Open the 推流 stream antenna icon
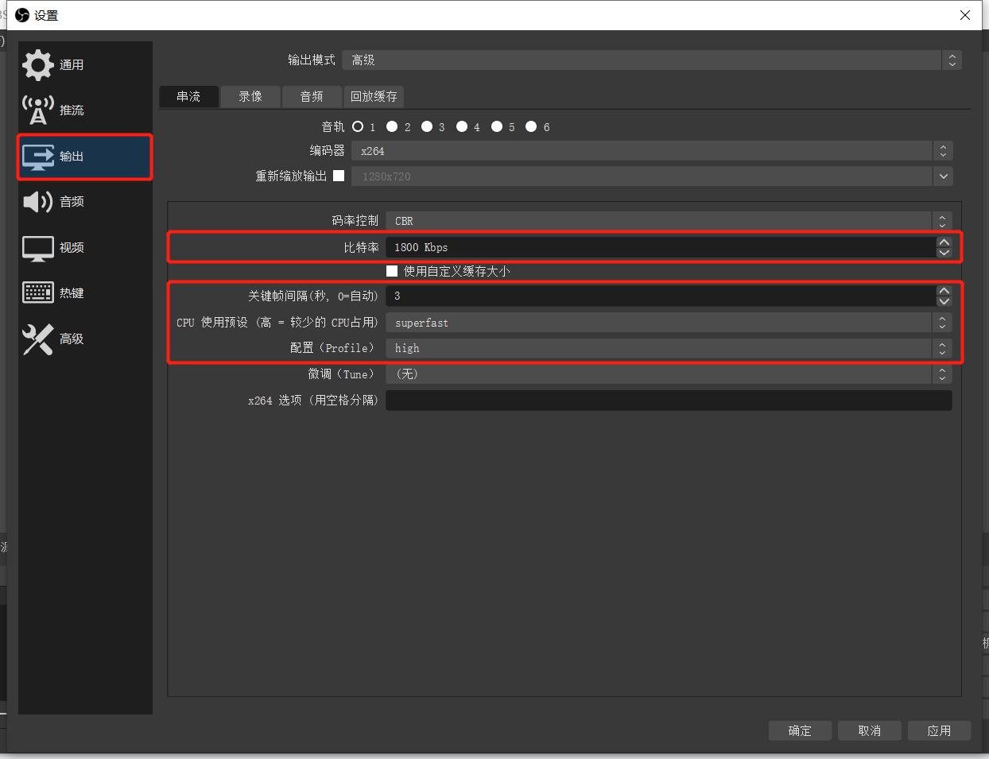989x759 pixels. click(x=37, y=110)
